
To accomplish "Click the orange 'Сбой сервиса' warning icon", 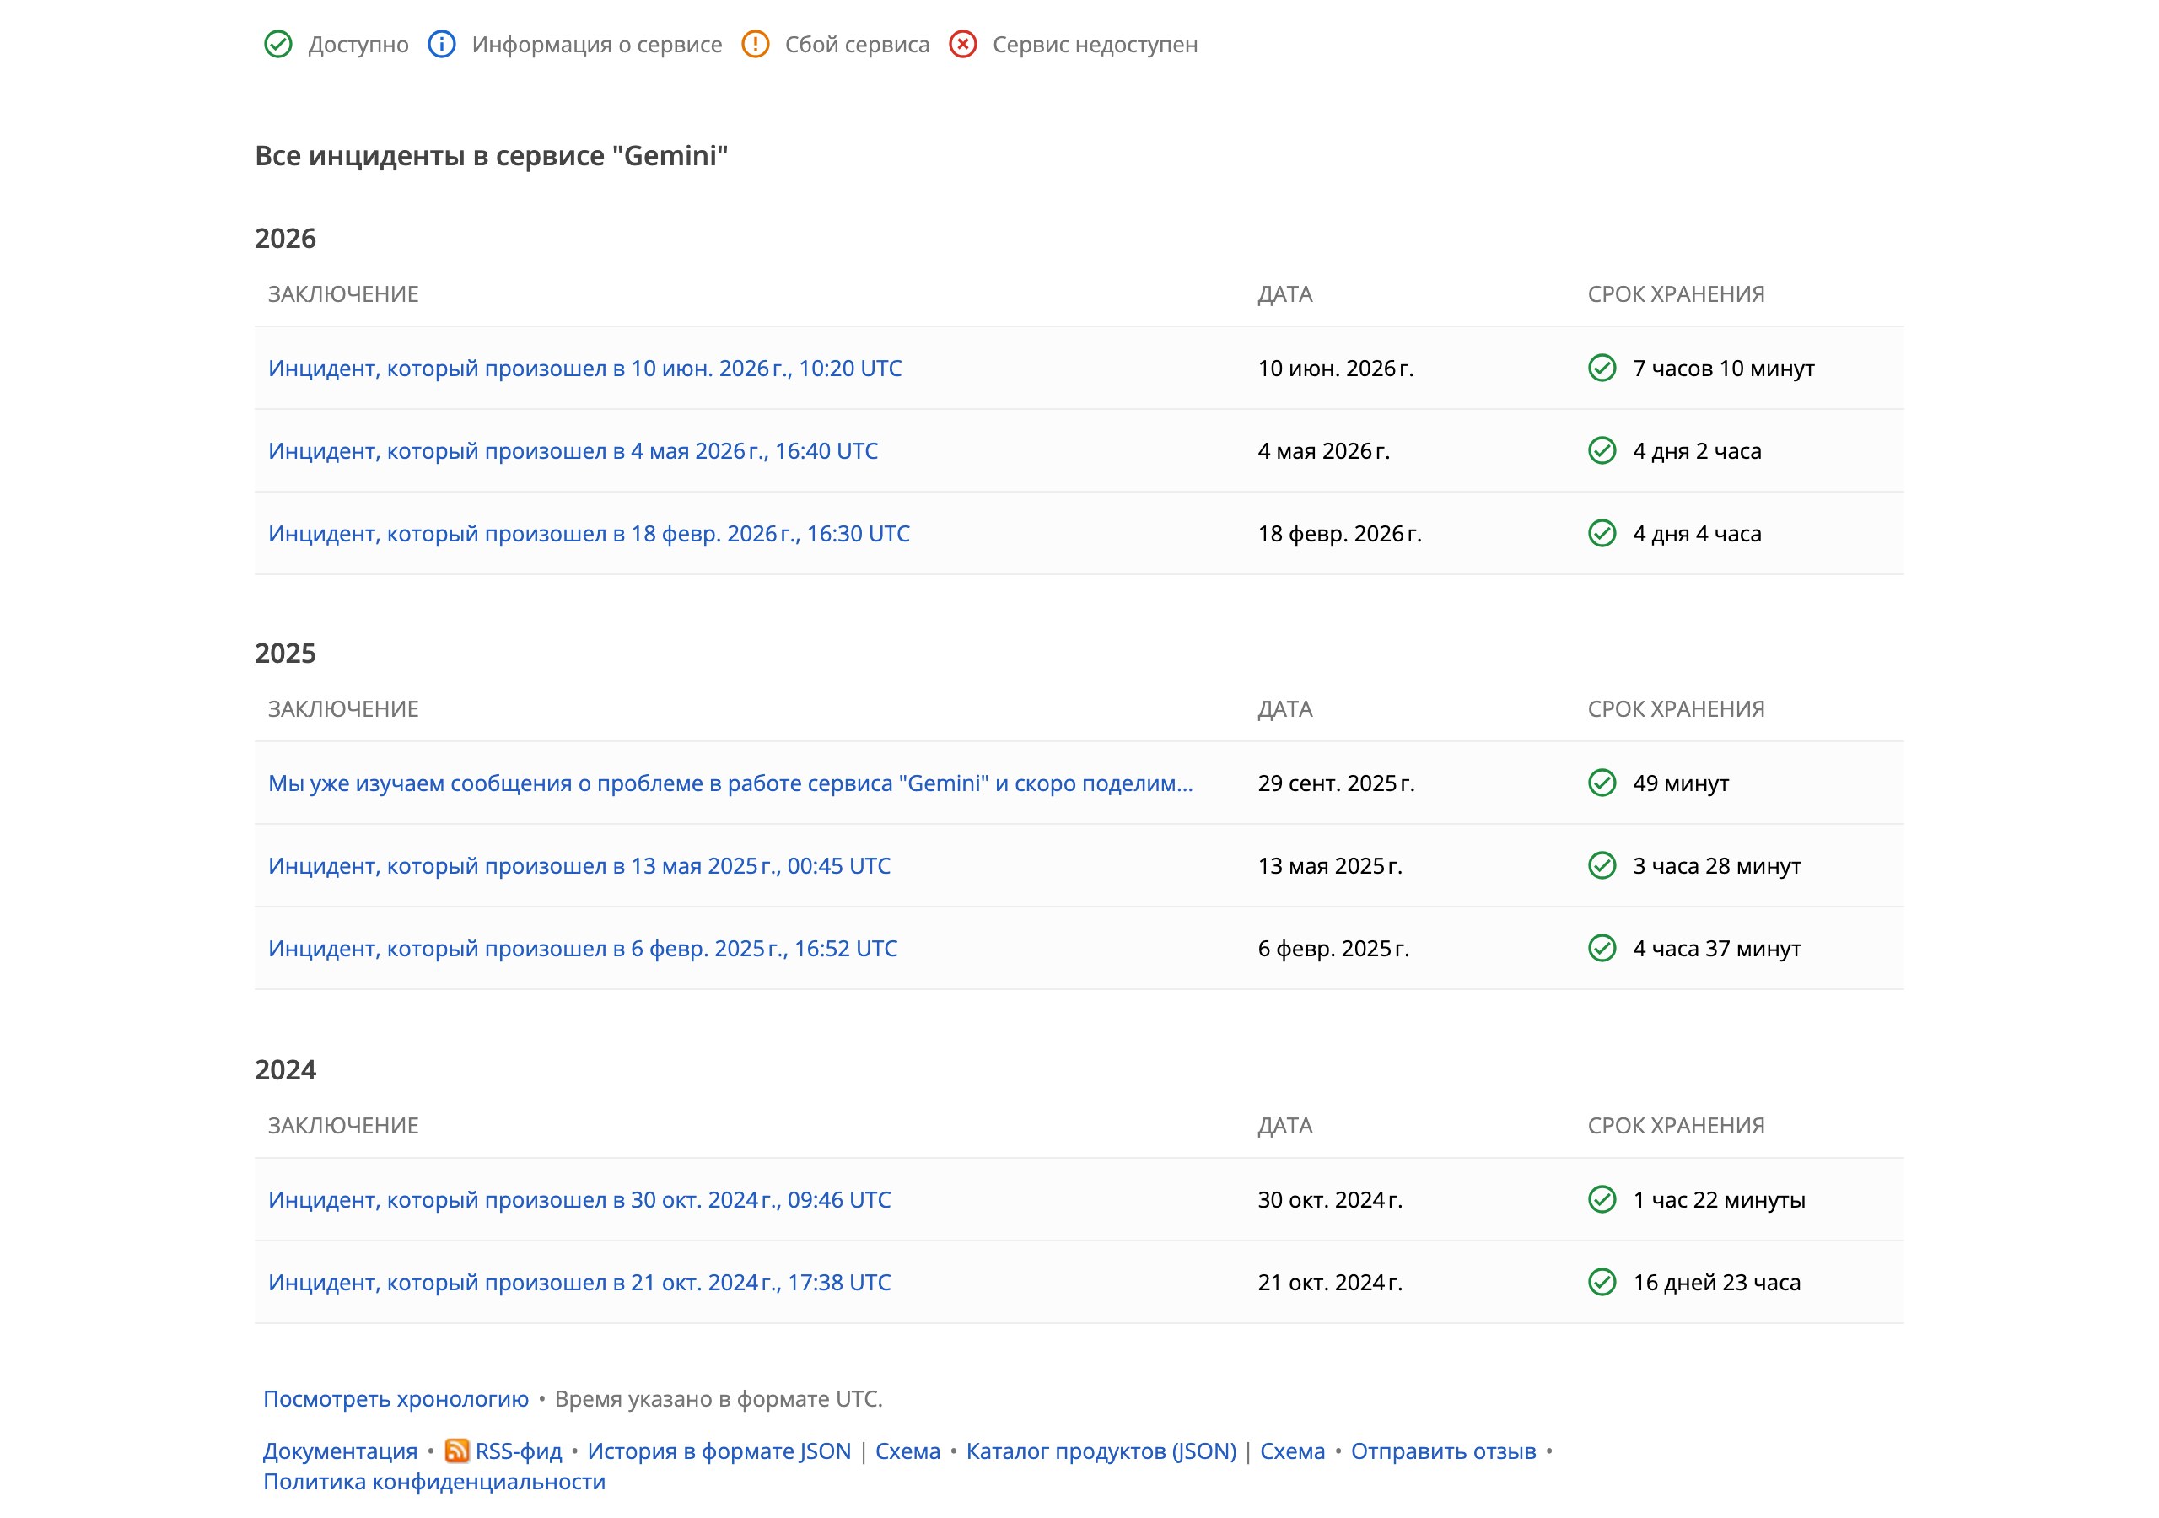I will (x=755, y=44).
